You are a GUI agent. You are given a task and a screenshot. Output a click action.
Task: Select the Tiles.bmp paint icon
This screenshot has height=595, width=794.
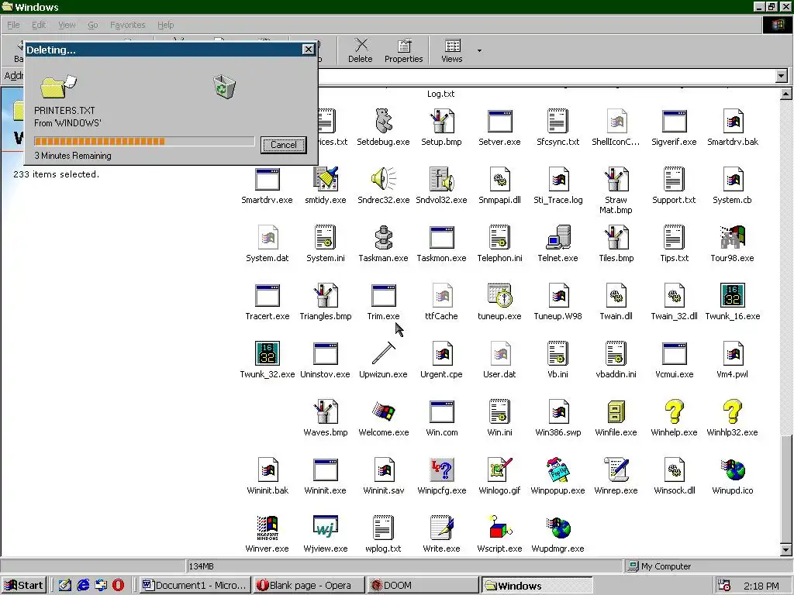click(x=616, y=237)
